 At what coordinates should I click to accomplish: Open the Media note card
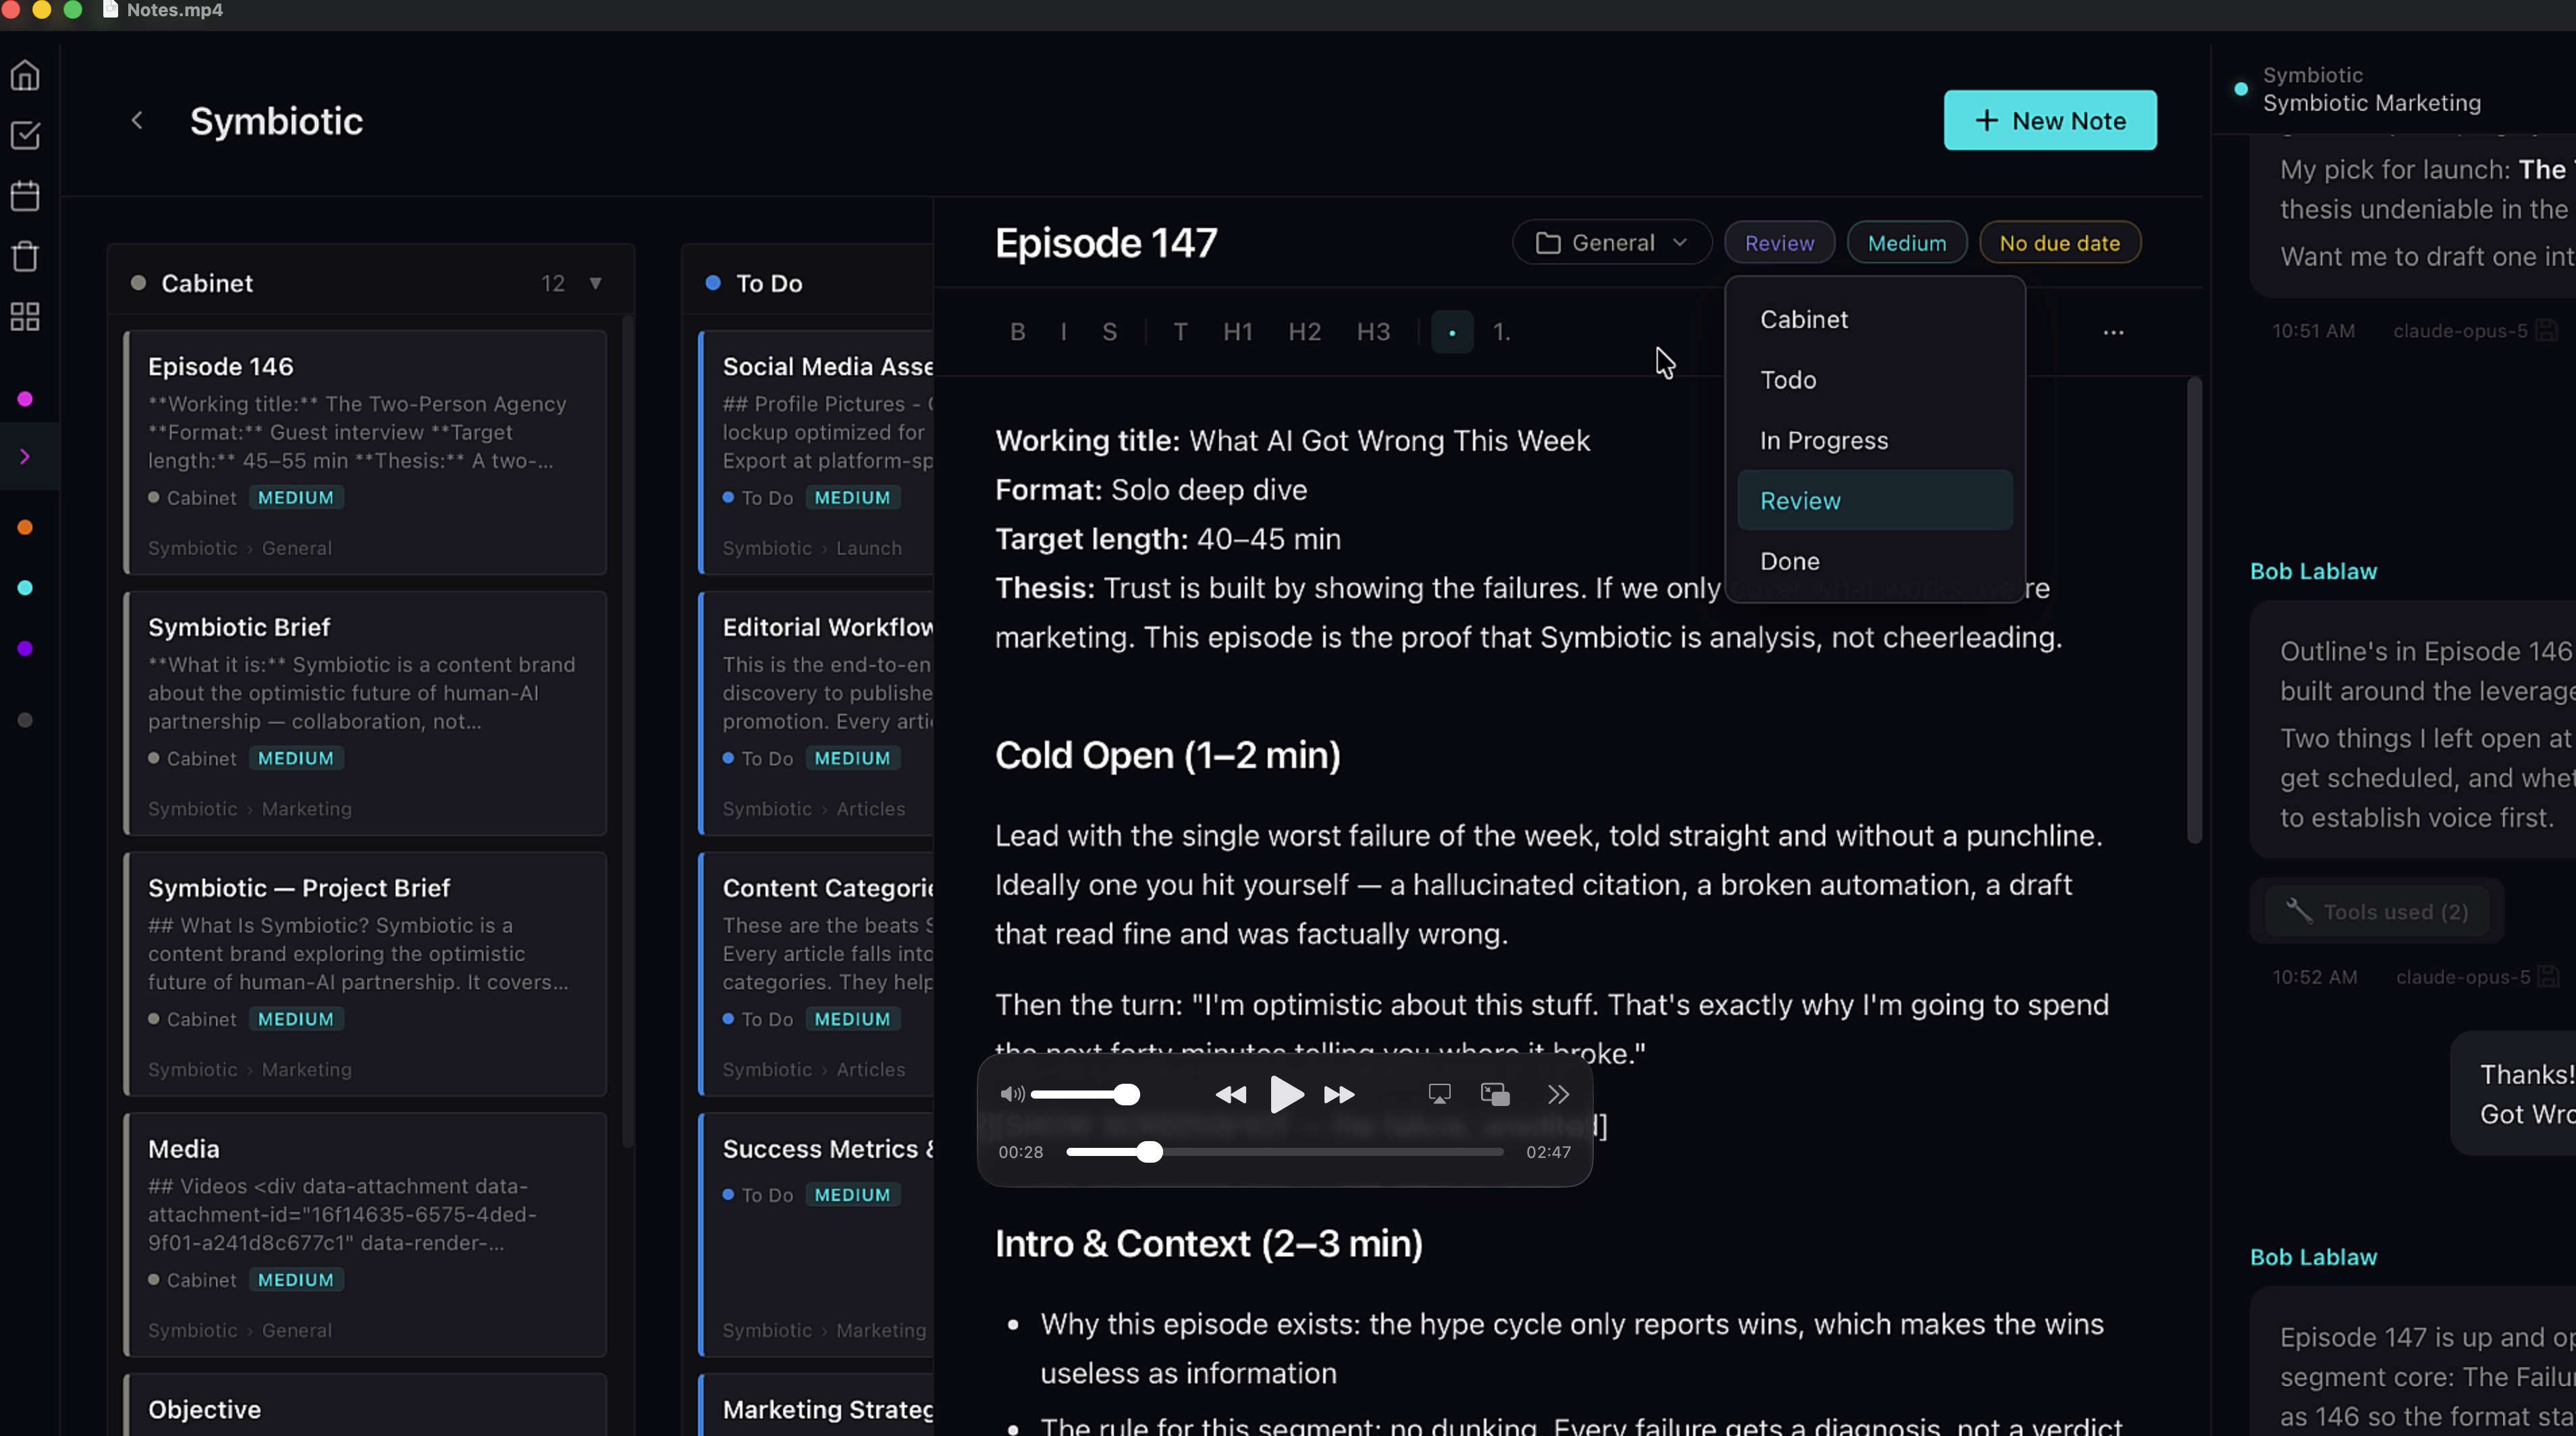pos(365,1235)
